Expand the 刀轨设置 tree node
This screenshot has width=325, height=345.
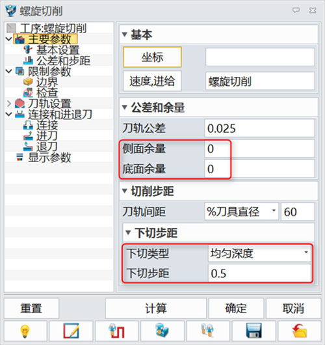[x=9, y=103]
